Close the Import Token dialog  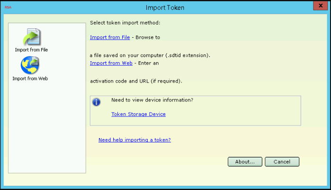click(x=321, y=6)
